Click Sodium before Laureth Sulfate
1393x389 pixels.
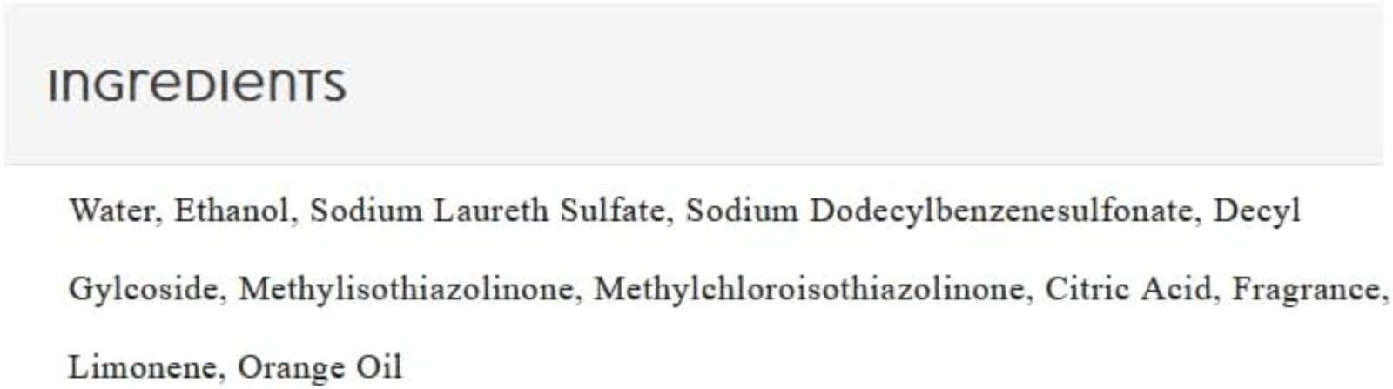pyautogui.click(x=366, y=211)
